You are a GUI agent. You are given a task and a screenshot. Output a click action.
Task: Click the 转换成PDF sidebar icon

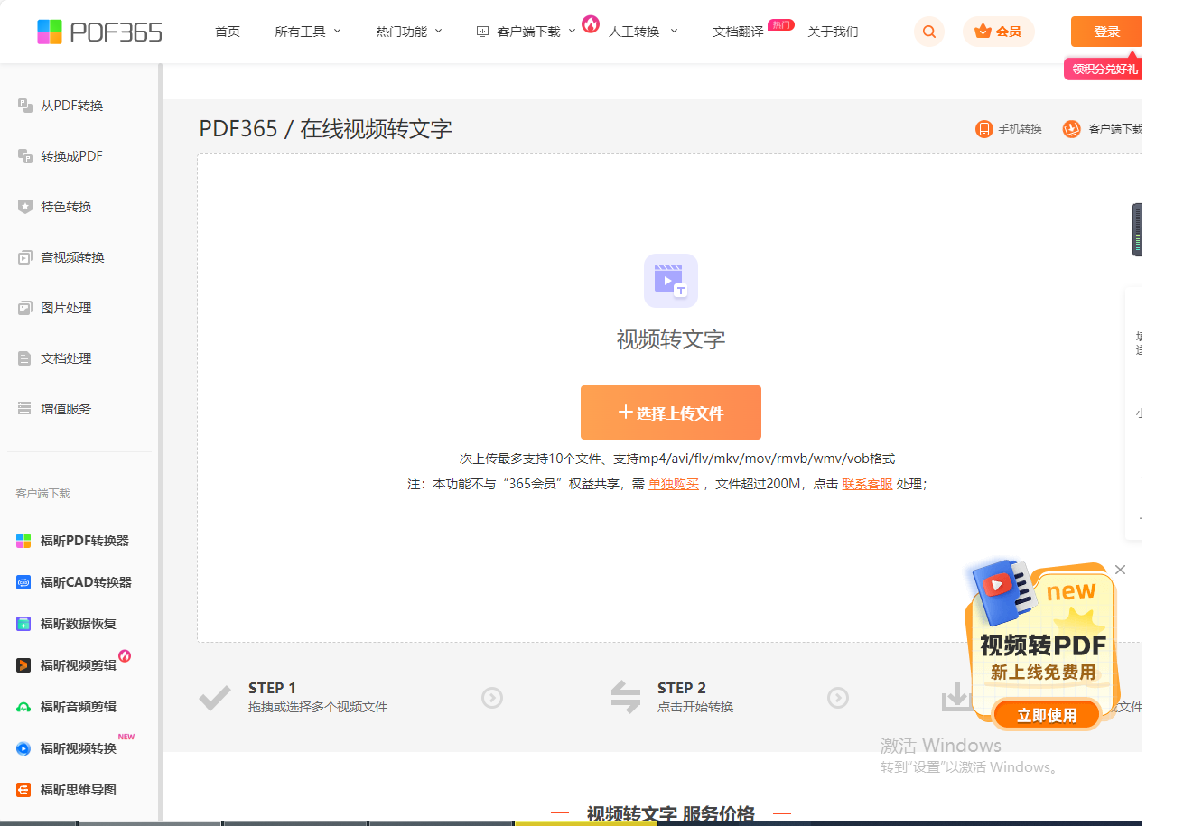coord(25,156)
